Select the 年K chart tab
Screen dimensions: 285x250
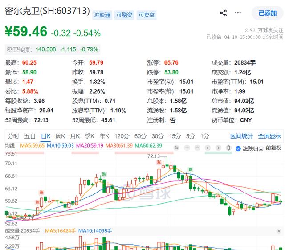click(104, 136)
